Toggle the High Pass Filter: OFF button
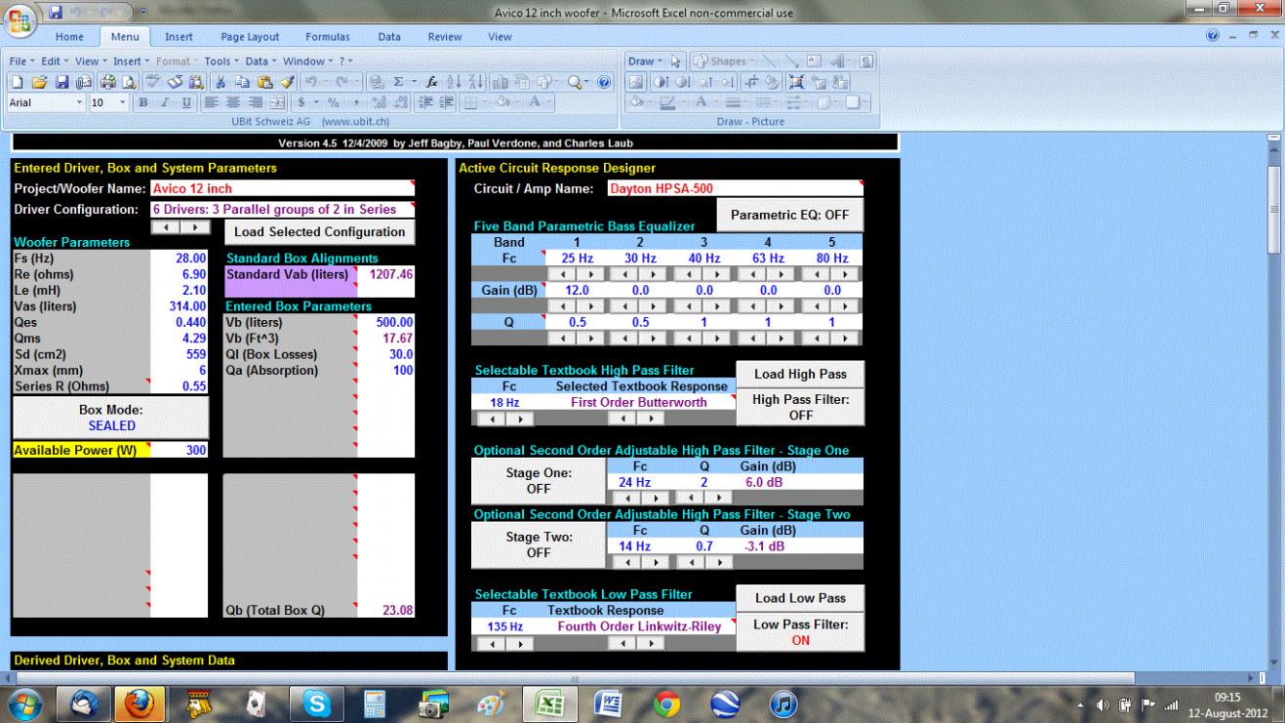This screenshot has width=1285, height=723. (x=800, y=407)
